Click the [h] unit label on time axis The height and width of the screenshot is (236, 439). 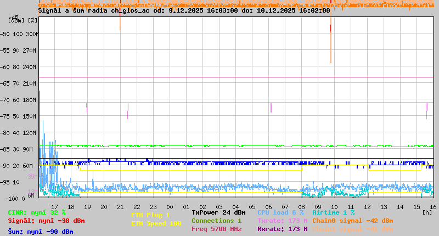click(x=427, y=212)
